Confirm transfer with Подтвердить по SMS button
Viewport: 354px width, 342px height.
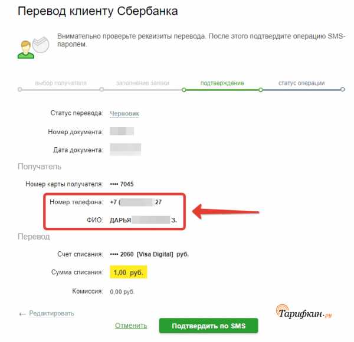[x=208, y=326]
